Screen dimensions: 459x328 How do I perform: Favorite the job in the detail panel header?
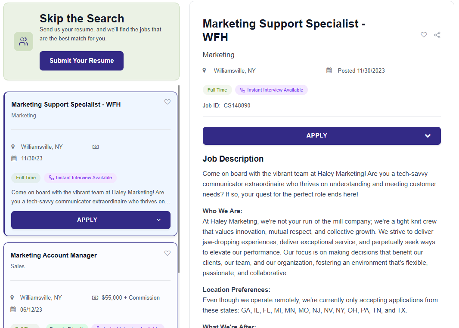(424, 35)
